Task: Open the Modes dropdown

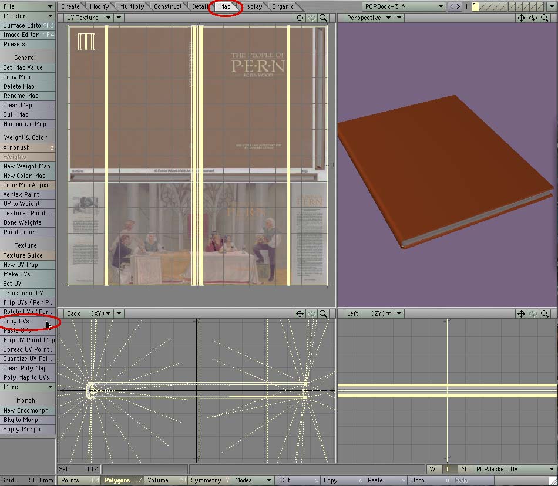Action: (253, 480)
